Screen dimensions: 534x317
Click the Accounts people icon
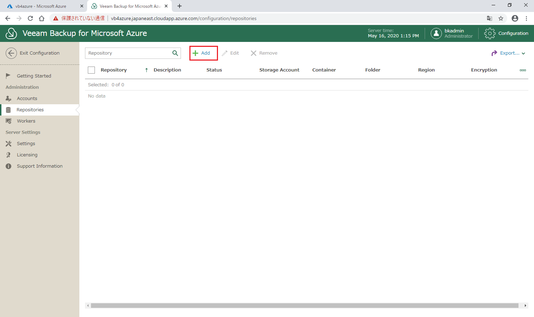(x=8, y=98)
